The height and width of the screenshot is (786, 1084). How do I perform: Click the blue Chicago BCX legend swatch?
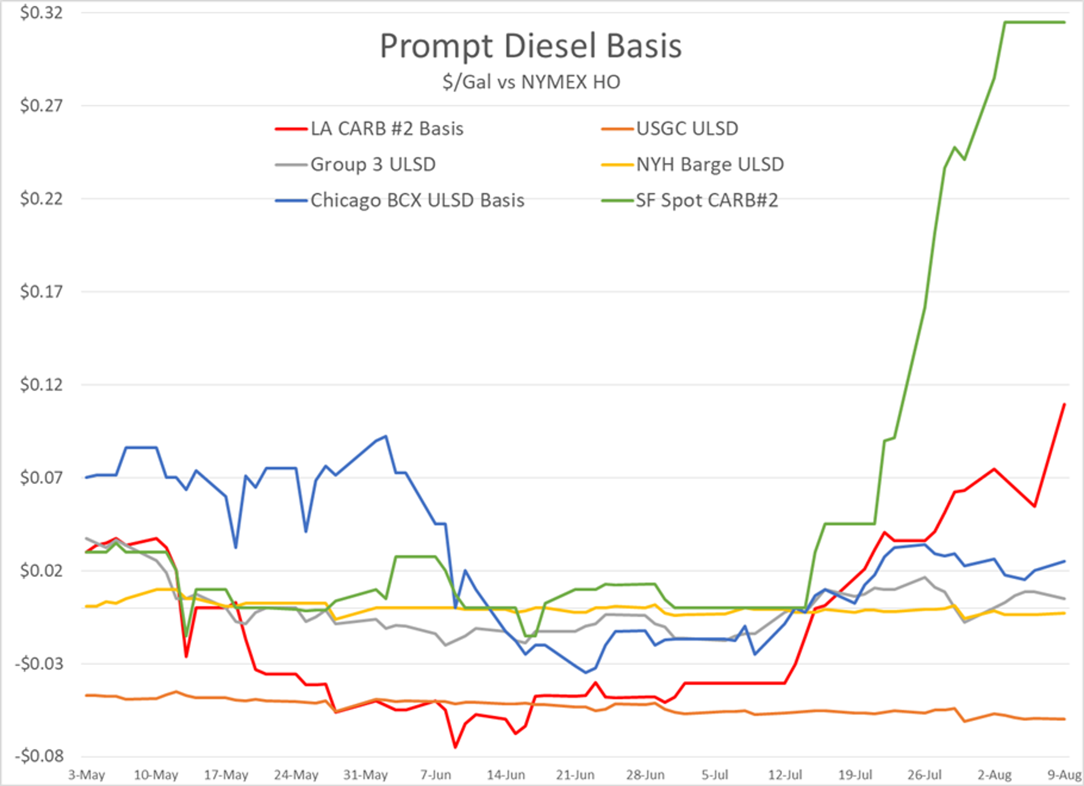point(291,201)
